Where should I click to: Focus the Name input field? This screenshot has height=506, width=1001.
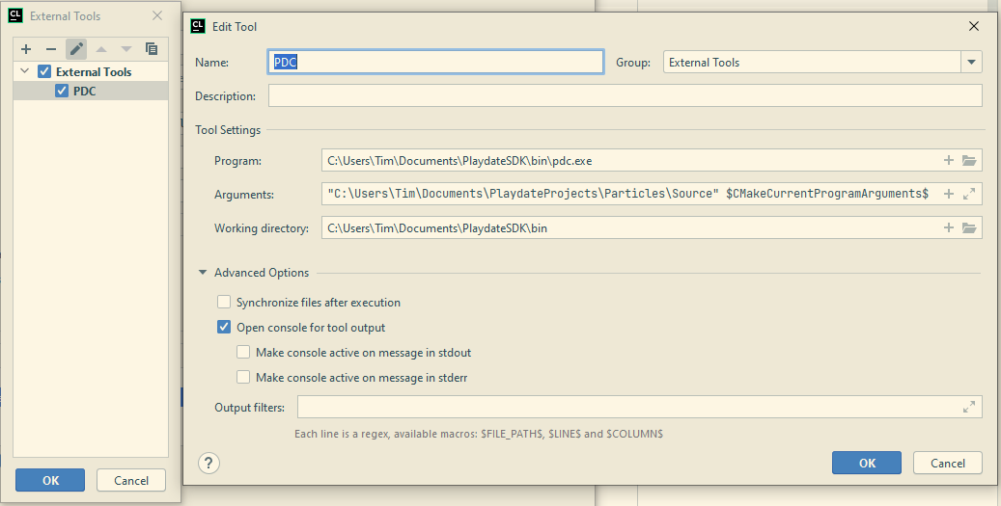pyautogui.click(x=435, y=62)
